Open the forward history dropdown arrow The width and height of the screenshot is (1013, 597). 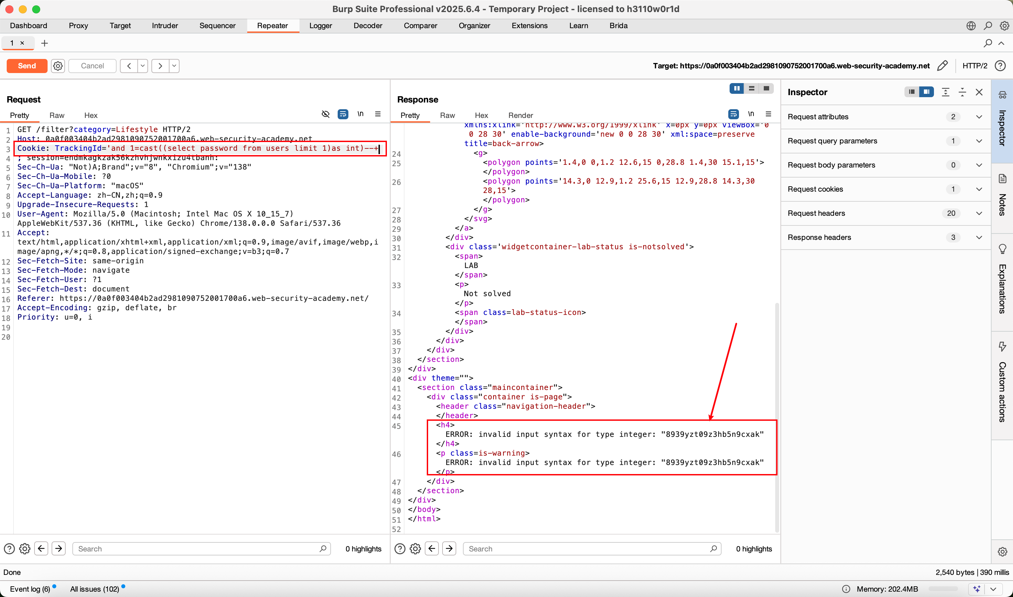(174, 66)
